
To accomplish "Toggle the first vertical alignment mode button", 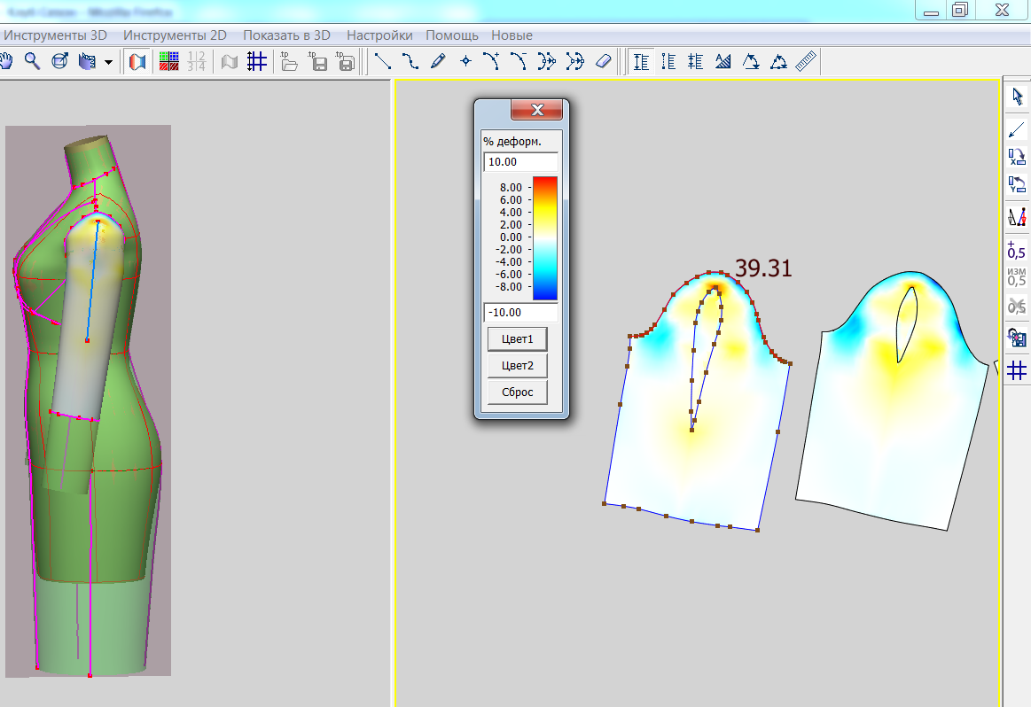I will (641, 61).
